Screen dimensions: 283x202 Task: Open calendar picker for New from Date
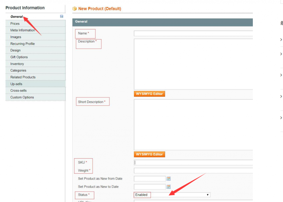pos(169,179)
